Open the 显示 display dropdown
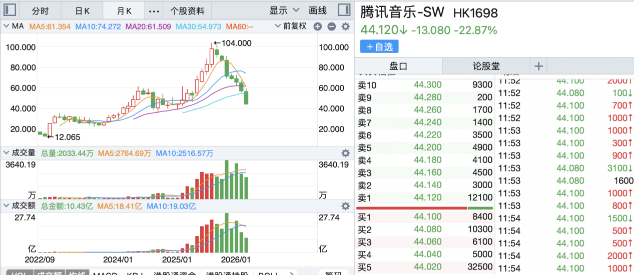 284,10
